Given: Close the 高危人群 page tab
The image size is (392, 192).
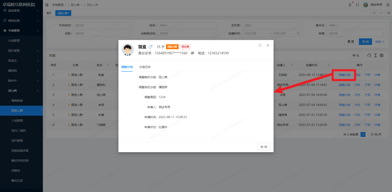Looking at the screenshot, I should (x=69, y=13).
